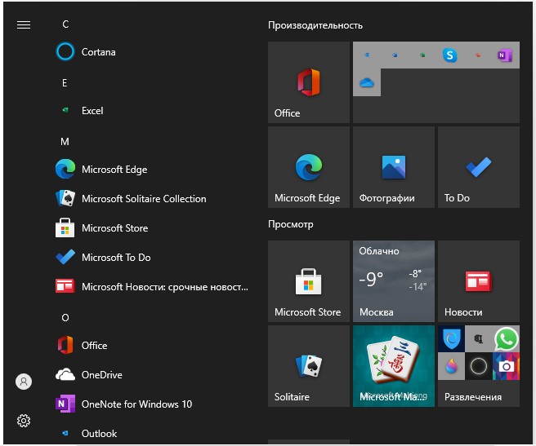Click Skype icon in the productivity folder tile
The image size is (536, 446).
click(x=450, y=55)
